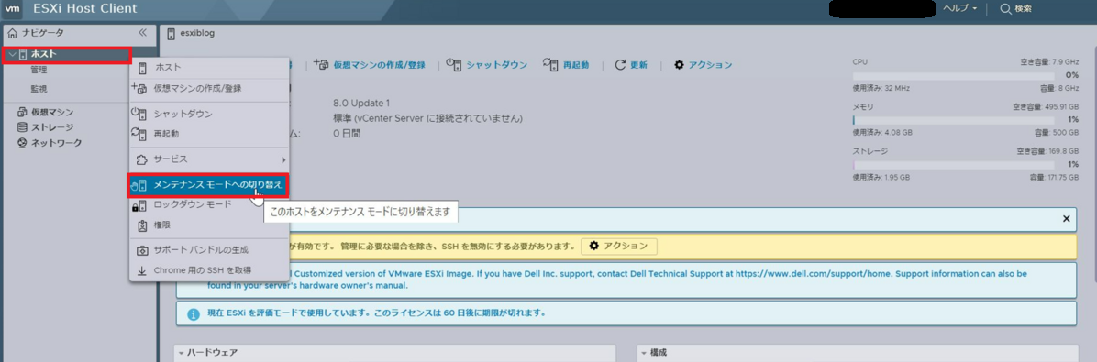Open 仮想マシン in the navigator
Screen dimensions: 1097x362
[x=51, y=112]
